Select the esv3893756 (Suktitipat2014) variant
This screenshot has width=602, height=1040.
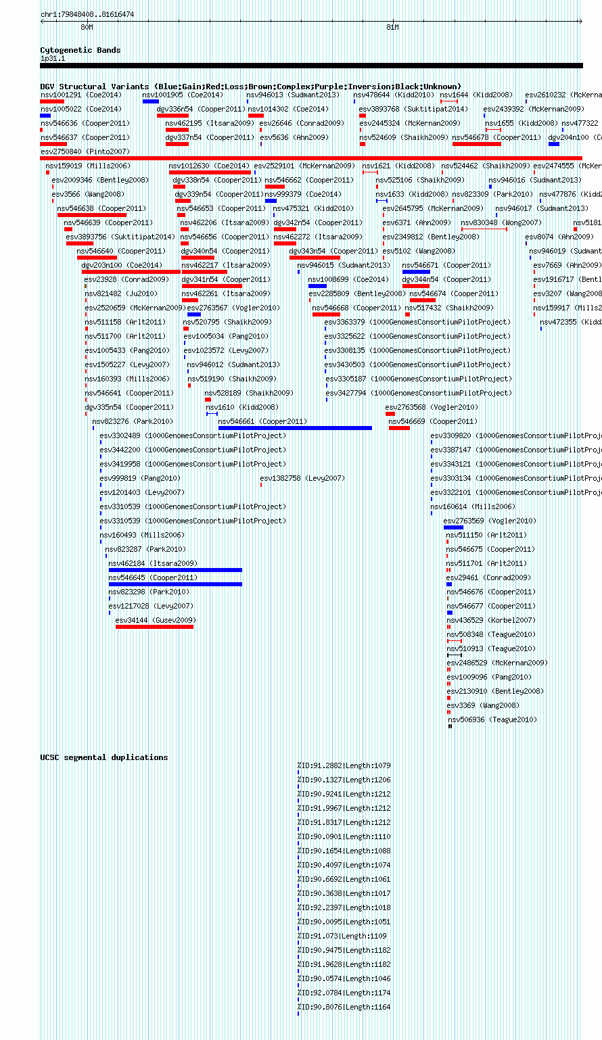[120, 237]
